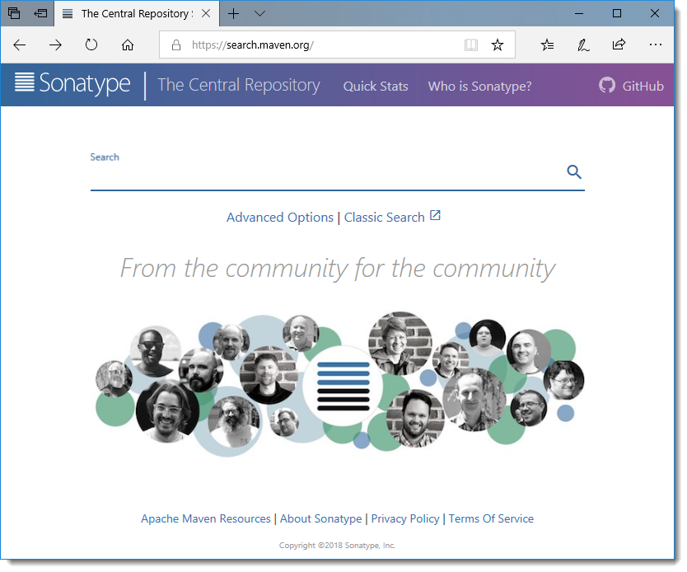687x572 pixels.
Task: Minimize the browser window
Action: [579, 13]
